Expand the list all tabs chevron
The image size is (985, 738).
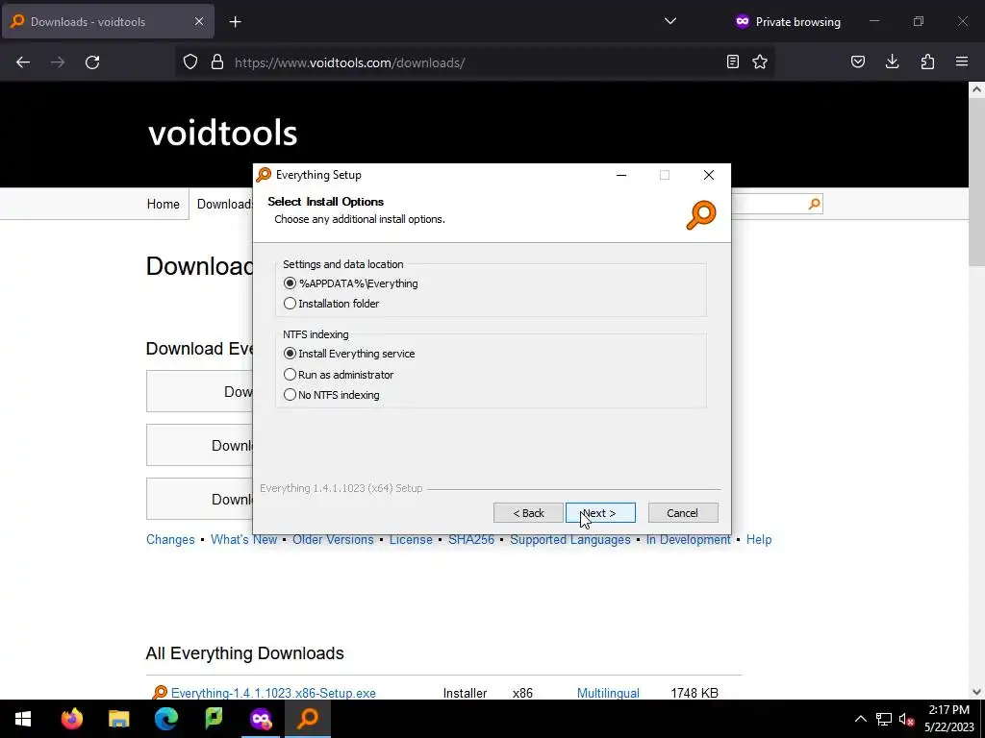pyautogui.click(x=670, y=21)
